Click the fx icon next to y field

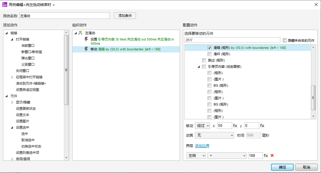click(x=262, y=126)
